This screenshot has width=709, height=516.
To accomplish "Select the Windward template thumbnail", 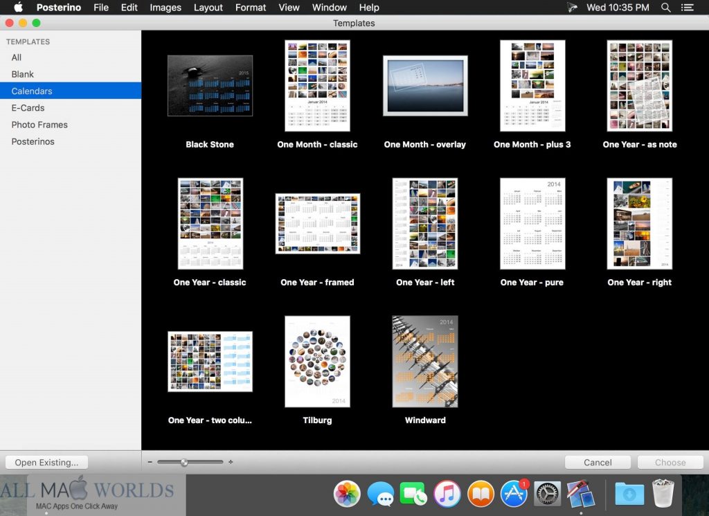I will click(425, 362).
